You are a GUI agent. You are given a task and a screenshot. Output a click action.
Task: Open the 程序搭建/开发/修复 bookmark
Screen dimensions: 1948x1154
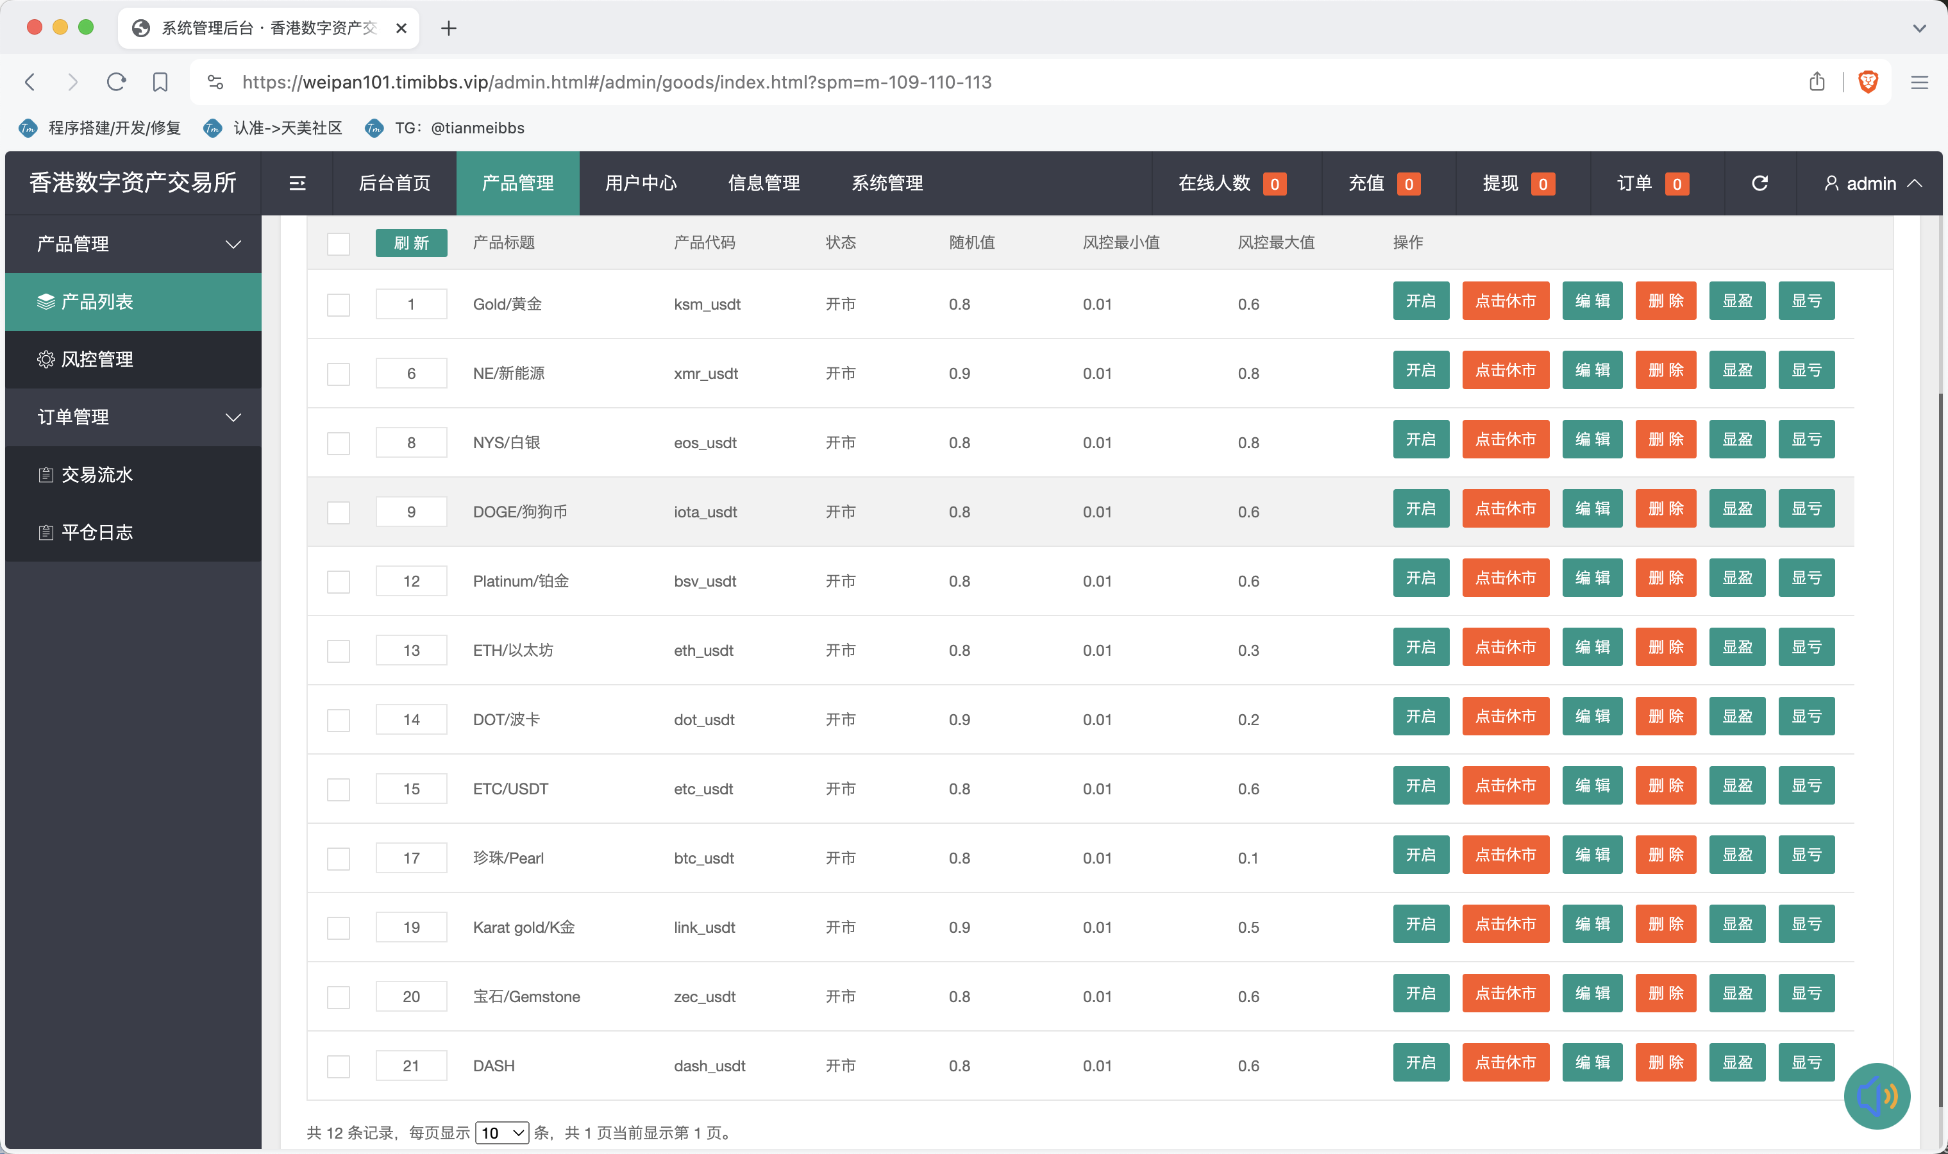coord(99,128)
